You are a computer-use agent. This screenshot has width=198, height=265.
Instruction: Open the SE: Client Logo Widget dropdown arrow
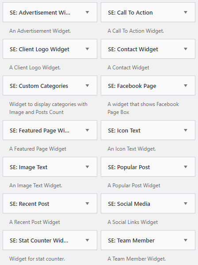click(x=87, y=49)
